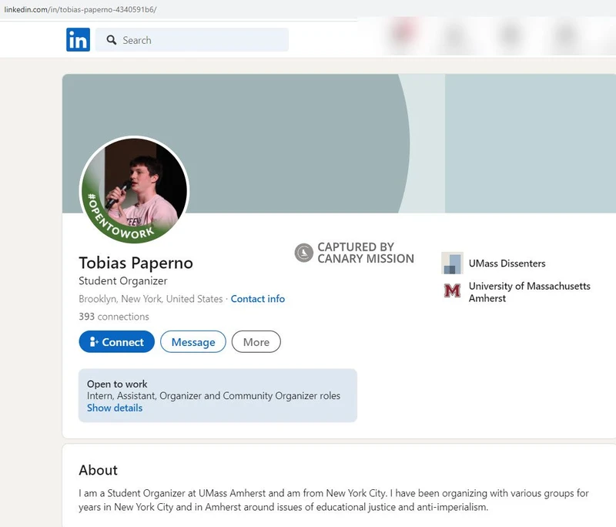Select the Student Organizer headline
This screenshot has height=527, width=616.
(123, 280)
